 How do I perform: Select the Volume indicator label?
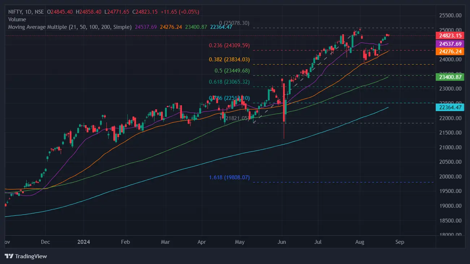point(17,19)
